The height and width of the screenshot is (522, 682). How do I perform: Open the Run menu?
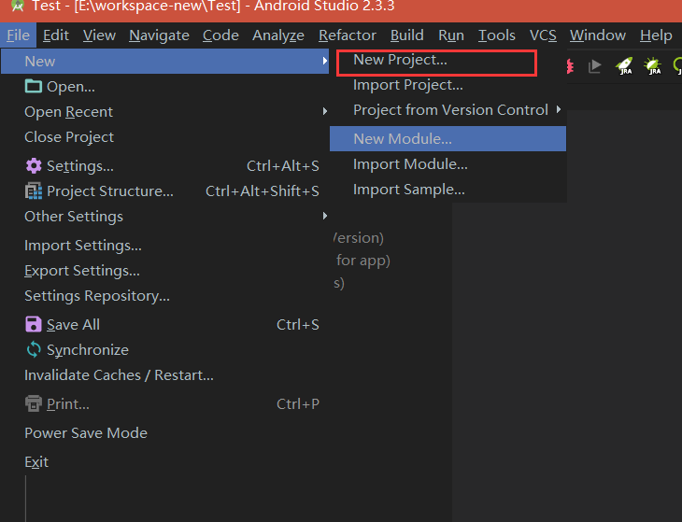tap(451, 35)
